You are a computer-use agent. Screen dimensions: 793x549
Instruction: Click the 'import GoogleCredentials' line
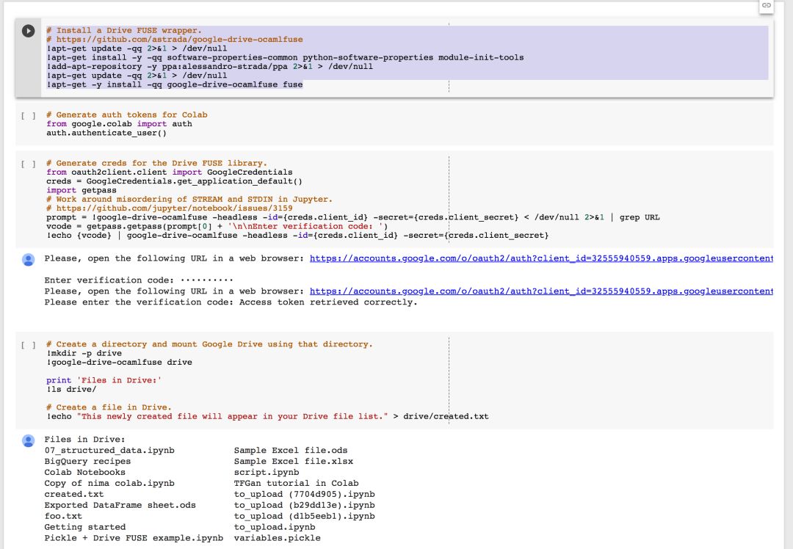point(170,172)
